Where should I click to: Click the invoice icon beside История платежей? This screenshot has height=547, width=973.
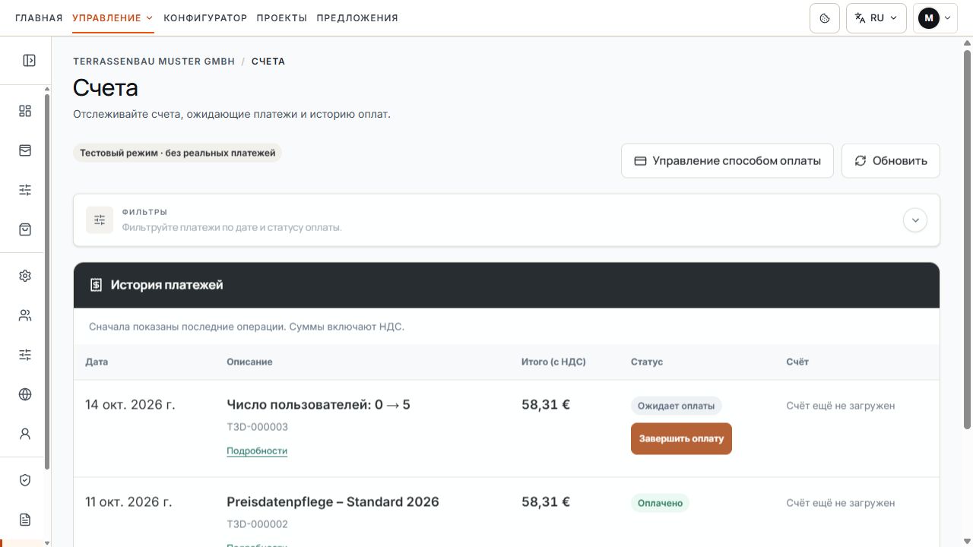pyautogui.click(x=96, y=285)
